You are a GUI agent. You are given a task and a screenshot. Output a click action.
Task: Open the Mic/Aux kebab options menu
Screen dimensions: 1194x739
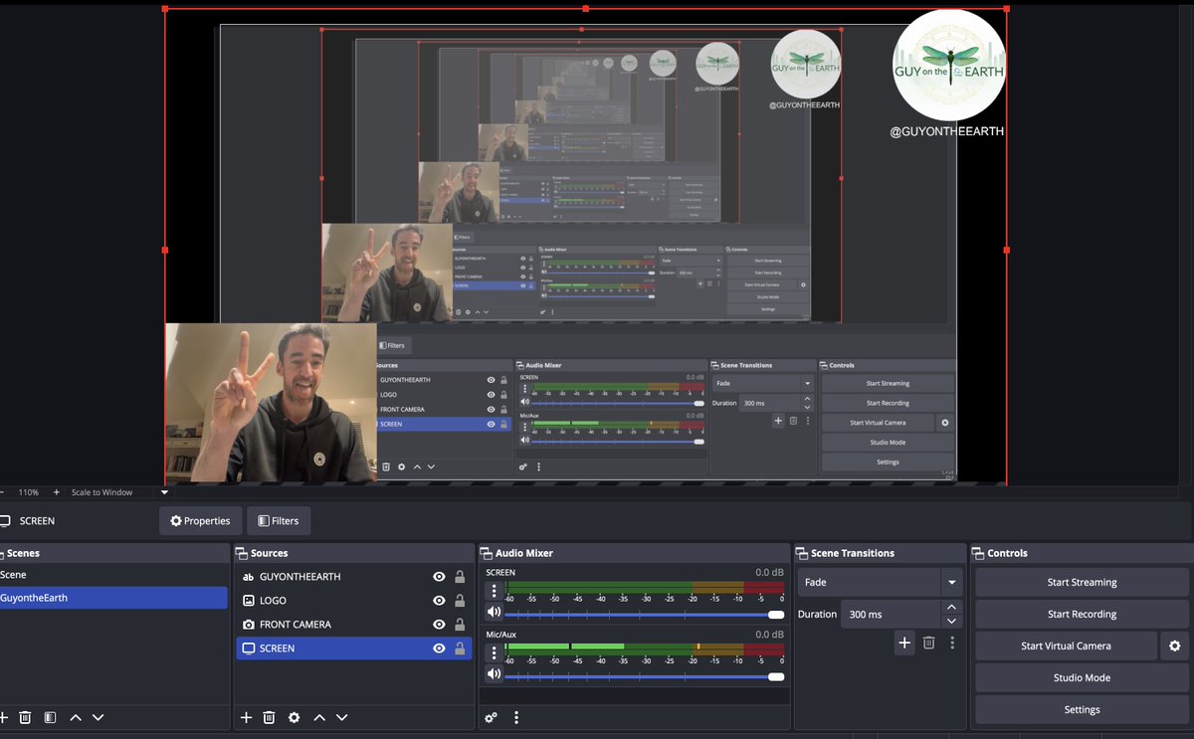pos(495,652)
